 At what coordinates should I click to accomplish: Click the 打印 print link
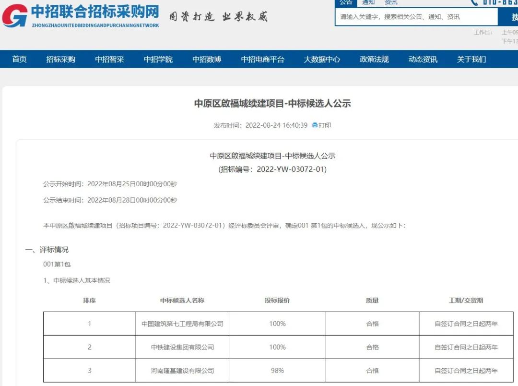[324, 125]
